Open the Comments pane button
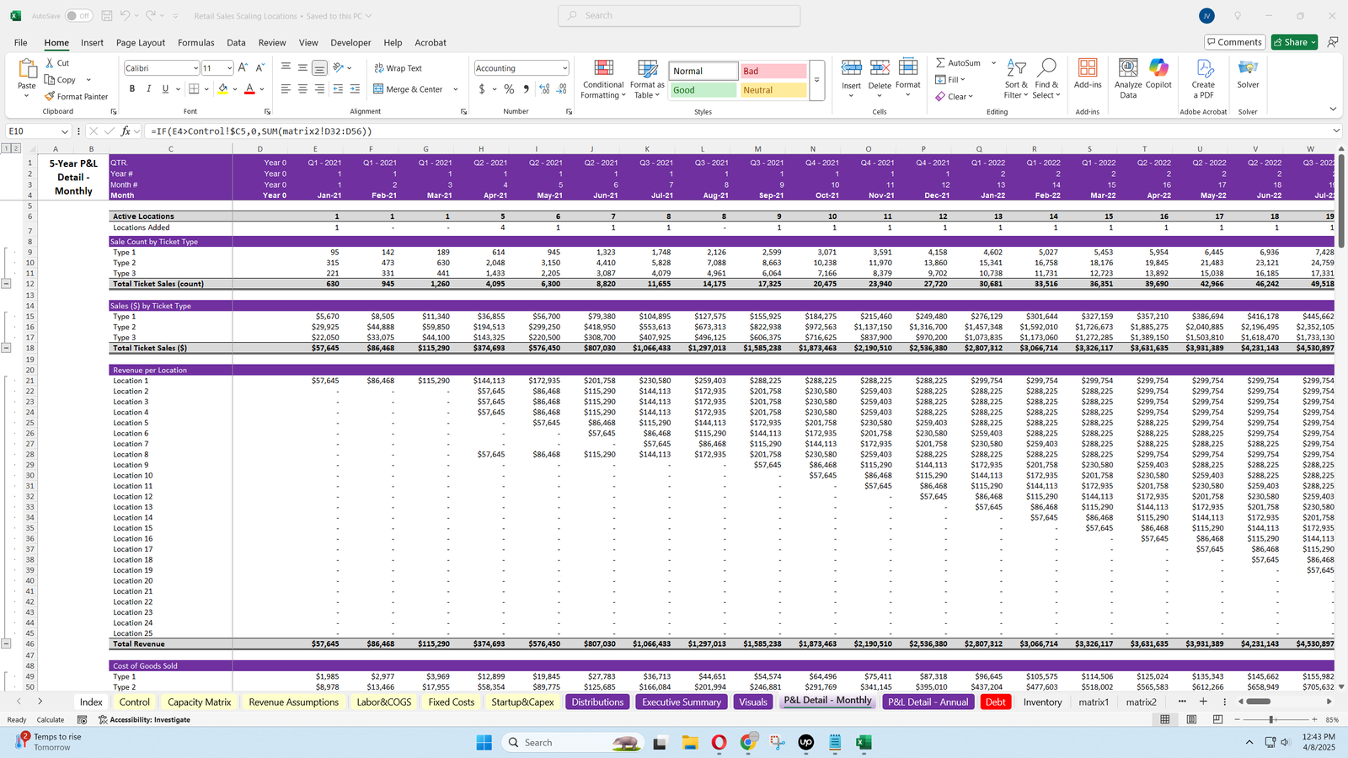 click(1234, 42)
